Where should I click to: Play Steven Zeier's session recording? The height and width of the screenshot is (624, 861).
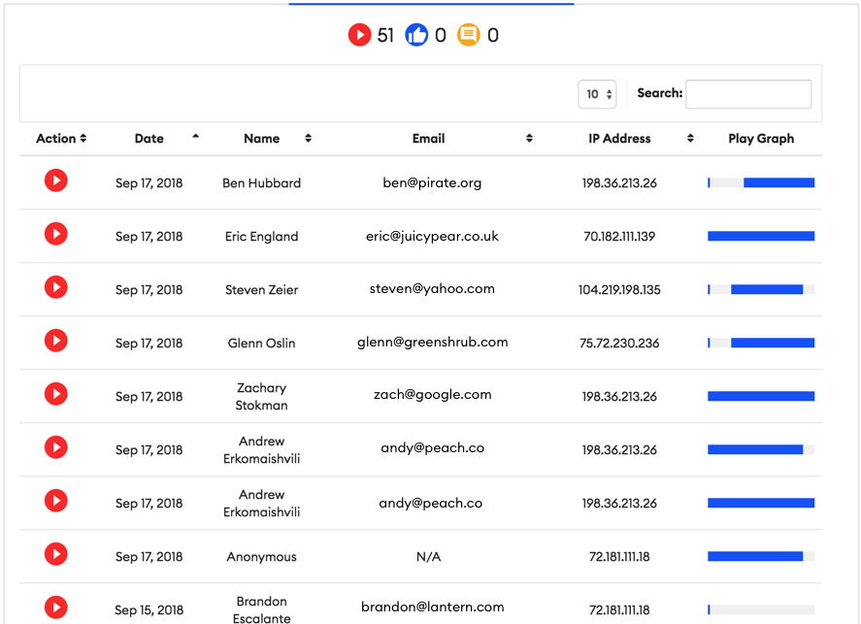[56, 287]
